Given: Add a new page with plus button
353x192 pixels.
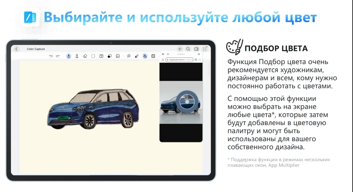Looking at the screenshot, I should point(180,49).
